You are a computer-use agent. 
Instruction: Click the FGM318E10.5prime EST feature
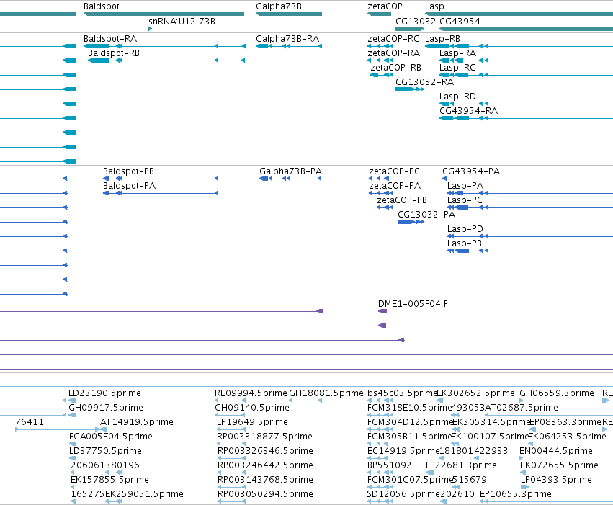coord(380,415)
